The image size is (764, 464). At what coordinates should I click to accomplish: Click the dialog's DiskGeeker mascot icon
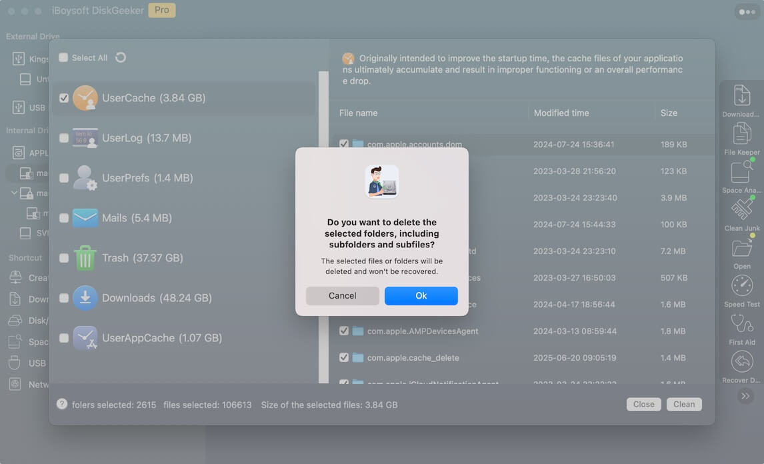(381, 182)
